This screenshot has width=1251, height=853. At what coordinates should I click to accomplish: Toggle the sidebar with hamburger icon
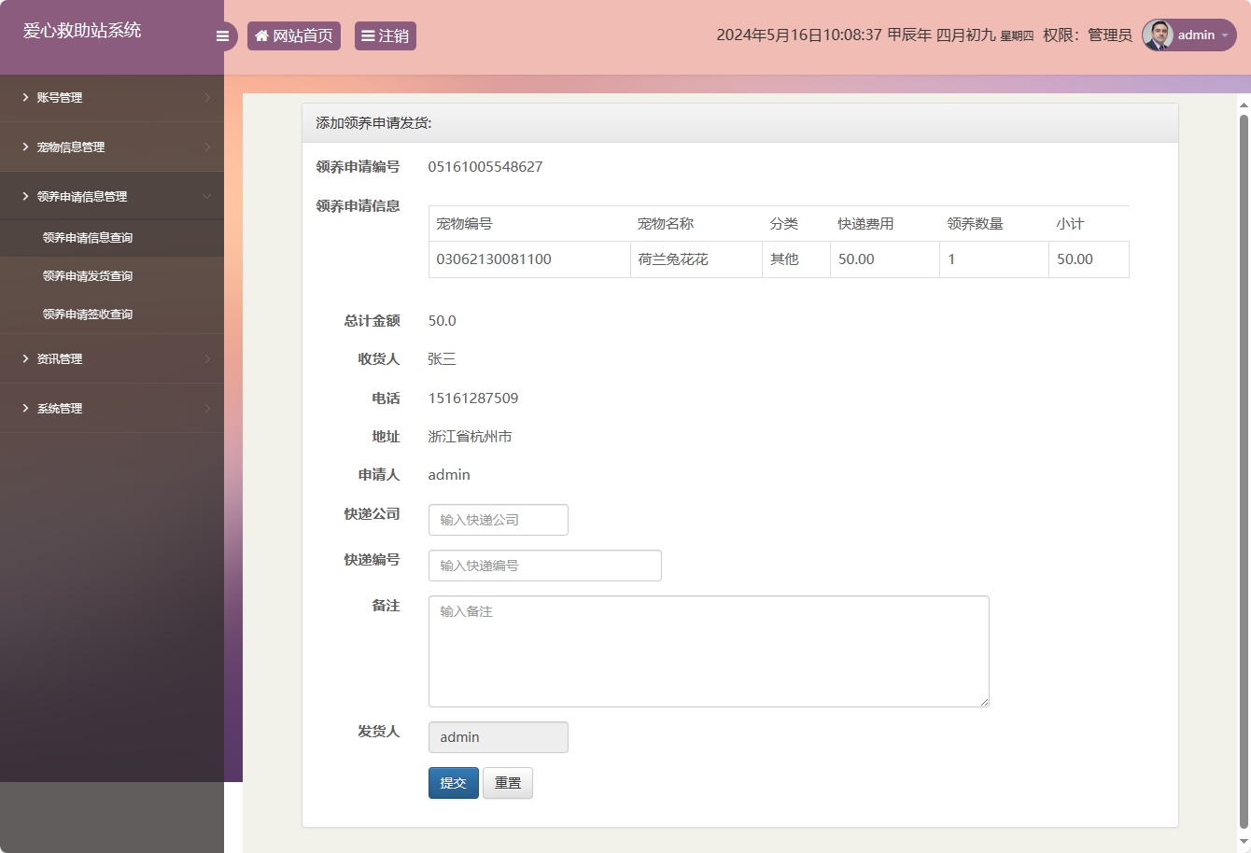(222, 35)
